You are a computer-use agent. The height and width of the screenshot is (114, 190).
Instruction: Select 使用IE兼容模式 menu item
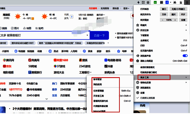click(x=162, y=67)
